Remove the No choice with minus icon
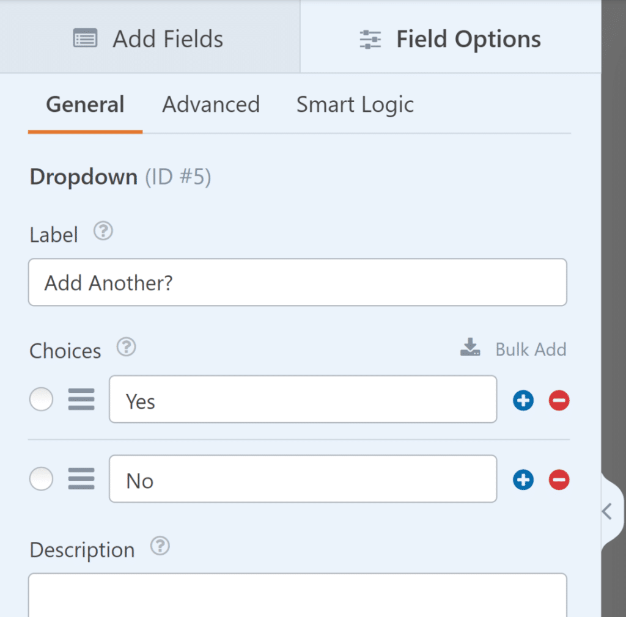Viewport: 626px width, 617px height. click(x=559, y=480)
